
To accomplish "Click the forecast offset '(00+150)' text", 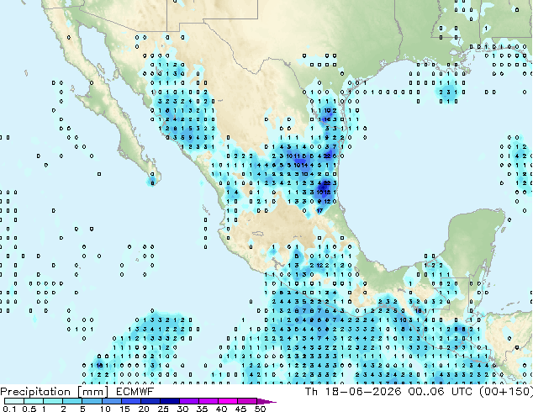I will tap(506, 392).
